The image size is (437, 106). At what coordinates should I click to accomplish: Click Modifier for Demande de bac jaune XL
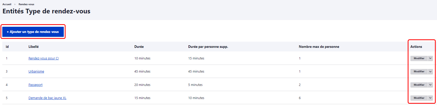[419, 98]
